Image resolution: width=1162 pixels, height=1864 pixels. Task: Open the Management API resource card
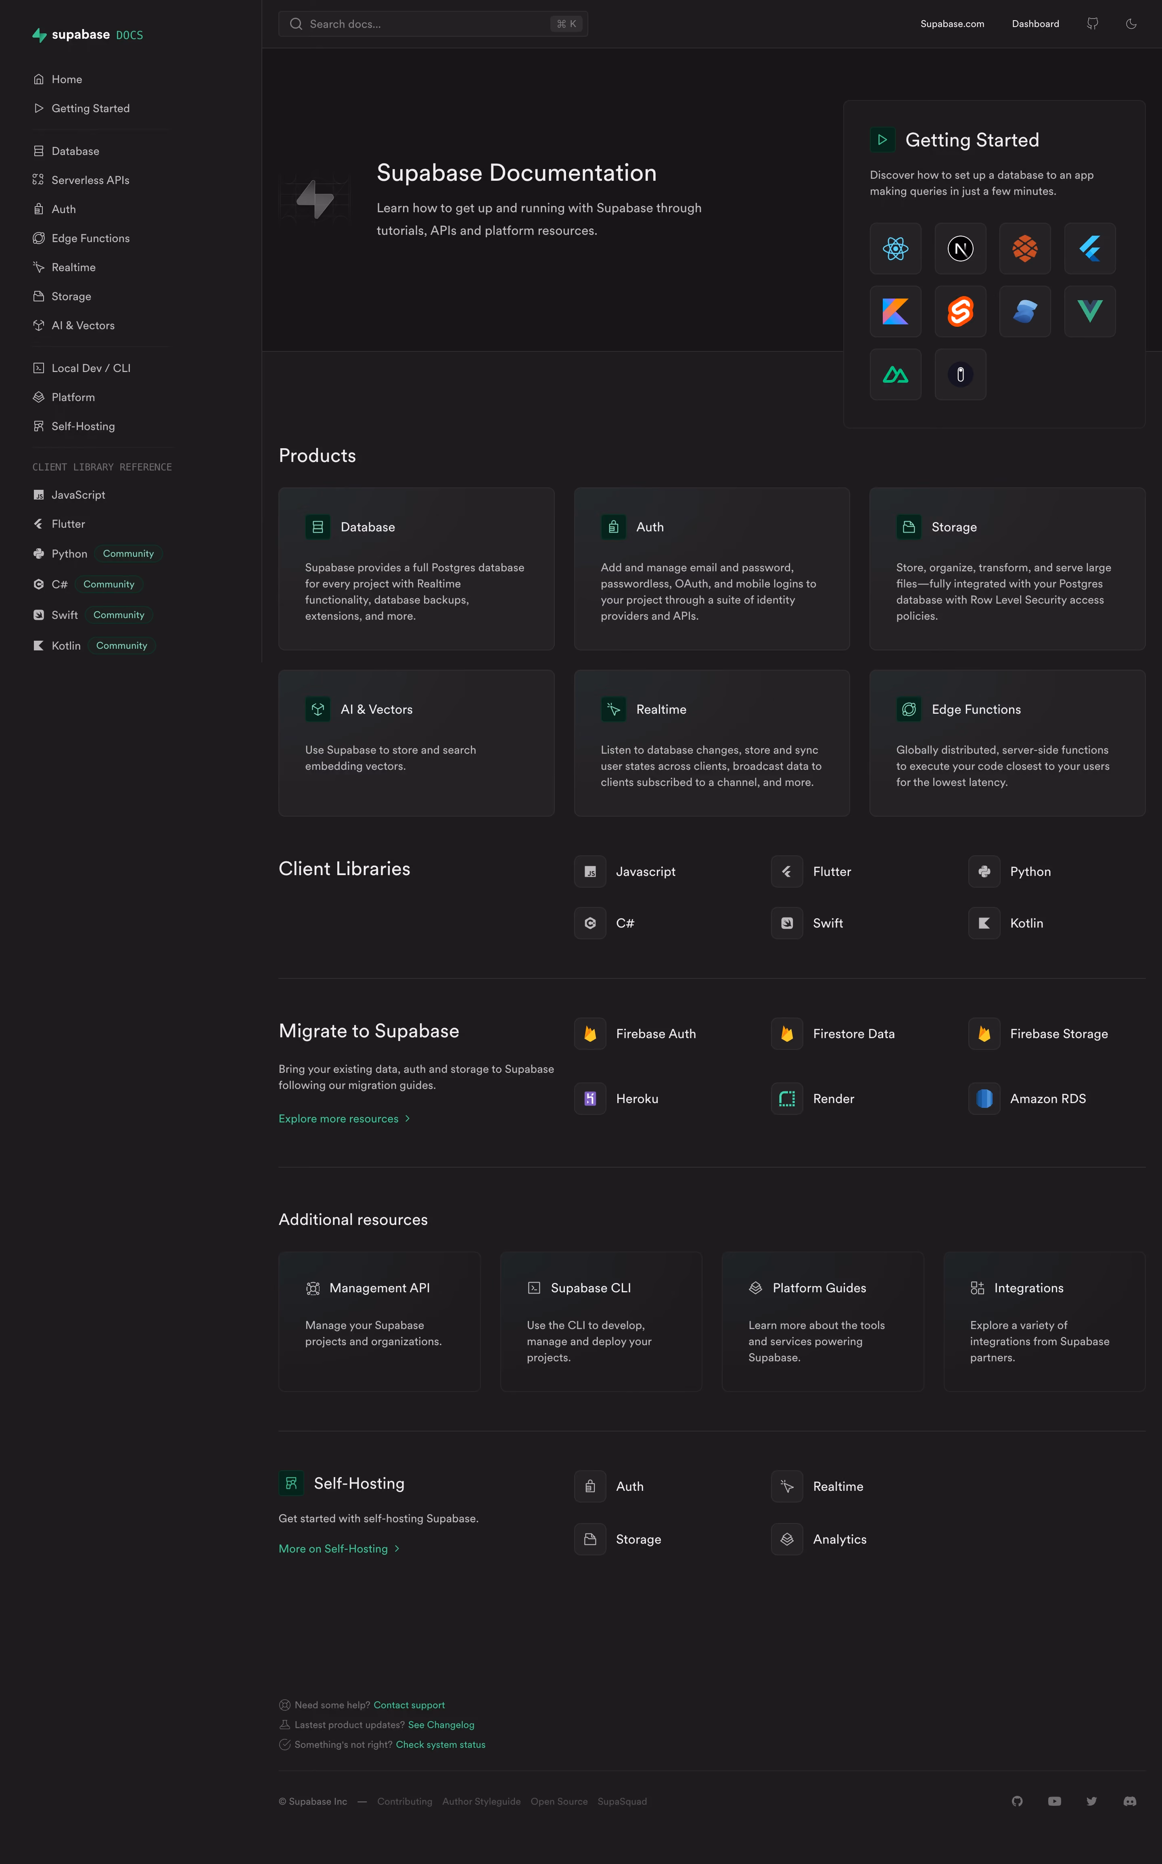point(379,1322)
